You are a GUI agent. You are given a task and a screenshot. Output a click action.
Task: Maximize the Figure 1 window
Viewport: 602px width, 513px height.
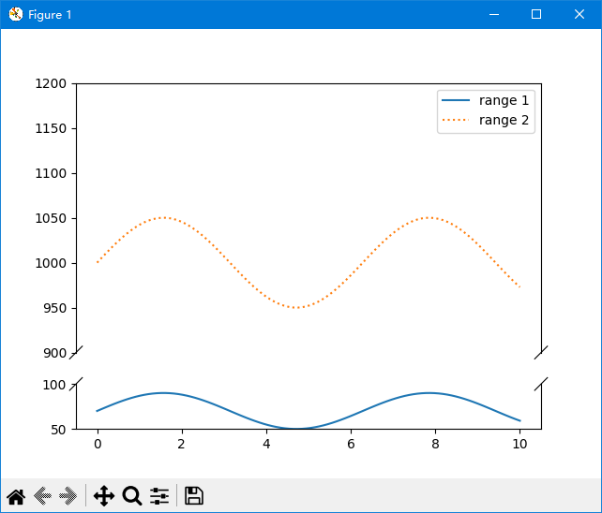[536, 15]
